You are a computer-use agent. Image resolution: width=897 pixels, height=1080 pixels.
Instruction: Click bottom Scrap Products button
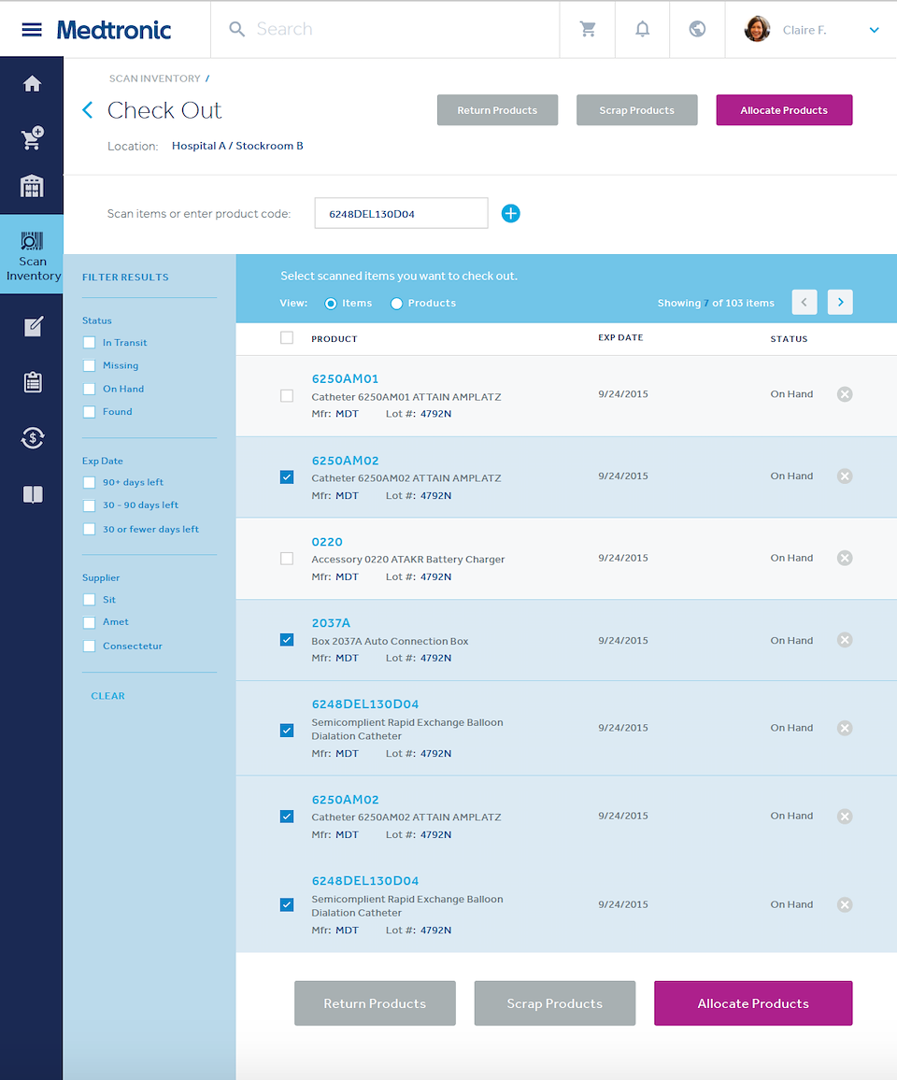pyautogui.click(x=555, y=1003)
